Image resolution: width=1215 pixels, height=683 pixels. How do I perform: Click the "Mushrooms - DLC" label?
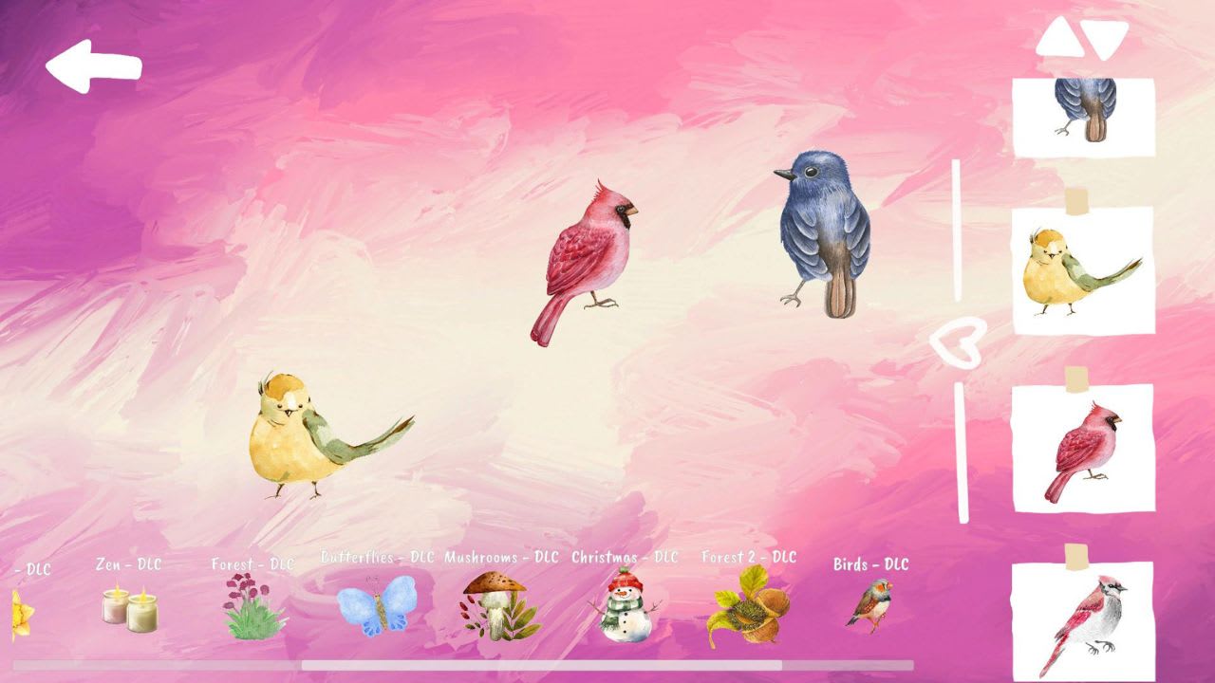click(x=501, y=557)
